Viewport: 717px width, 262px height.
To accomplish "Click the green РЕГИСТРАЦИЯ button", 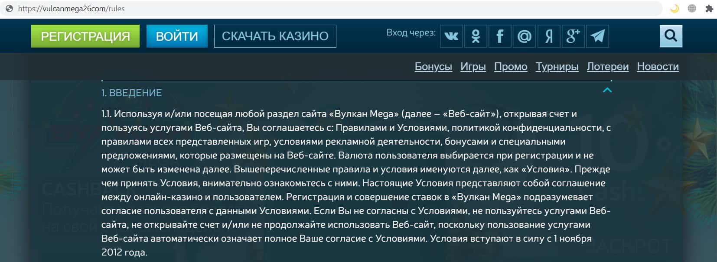I will point(85,36).
